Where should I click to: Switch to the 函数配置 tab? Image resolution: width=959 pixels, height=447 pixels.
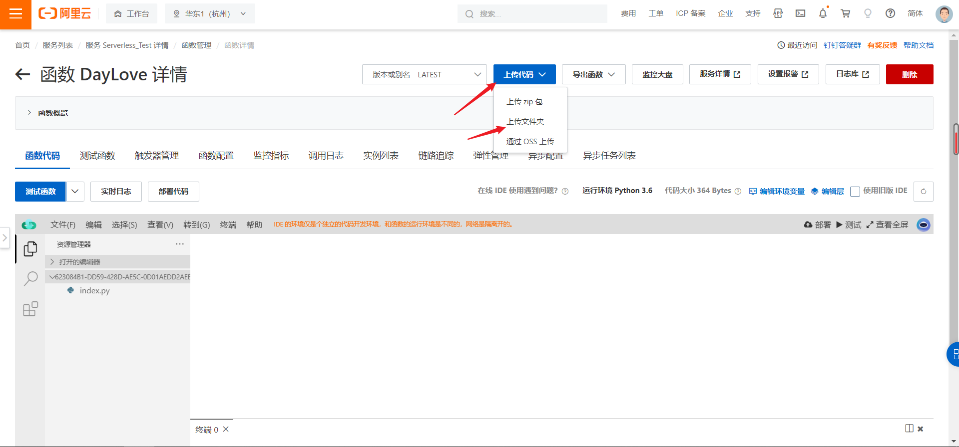(x=216, y=156)
